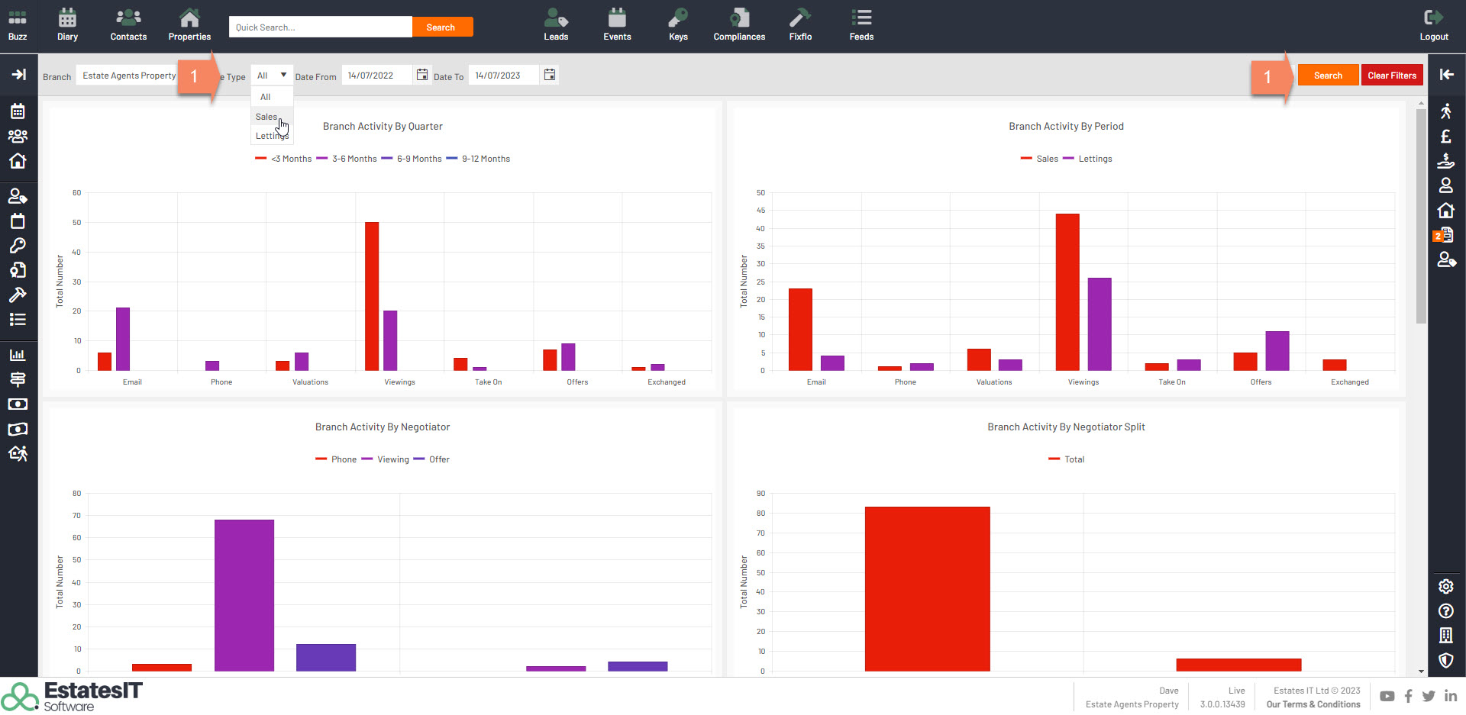Open the Date To calendar picker
Screen dimensions: 1466x715
(x=550, y=75)
